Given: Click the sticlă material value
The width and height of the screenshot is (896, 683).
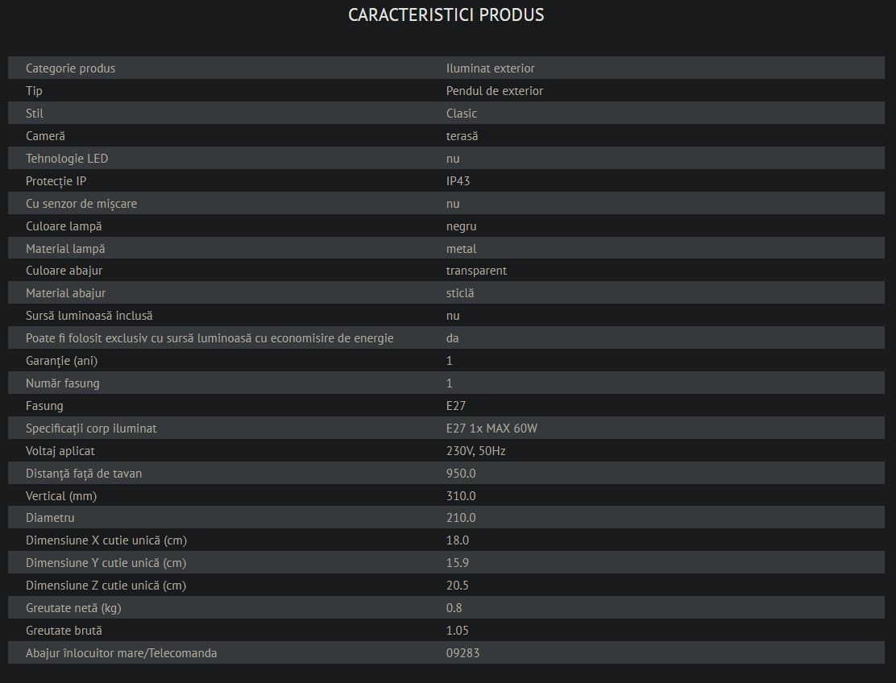Looking at the screenshot, I should [460, 293].
